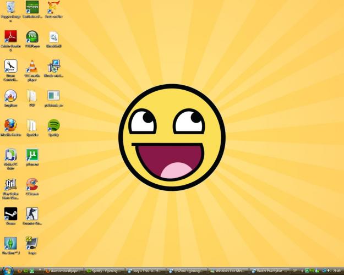Image resolution: width=344 pixels, height=275 pixels.
Task: Launch Adobe Reader from desktop
Action: 10,37
